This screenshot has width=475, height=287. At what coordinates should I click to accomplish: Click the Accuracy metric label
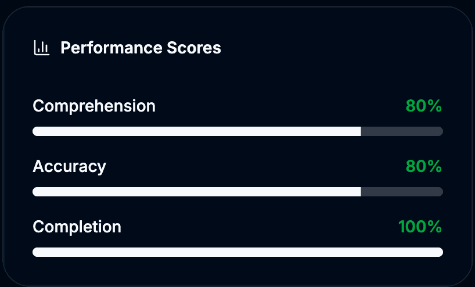(x=69, y=167)
